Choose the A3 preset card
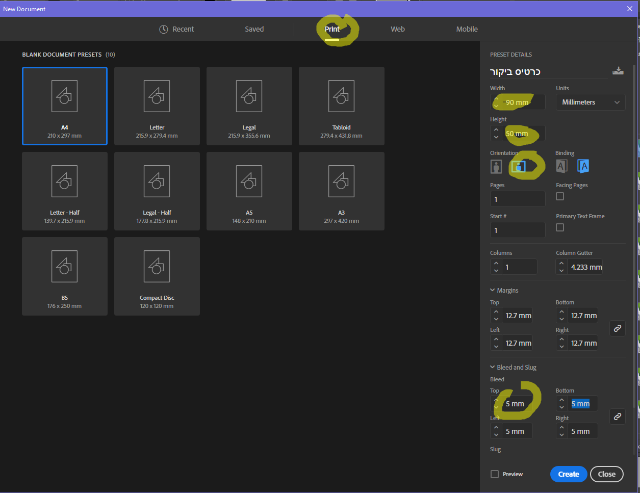The height and width of the screenshot is (493, 640). pos(342,191)
